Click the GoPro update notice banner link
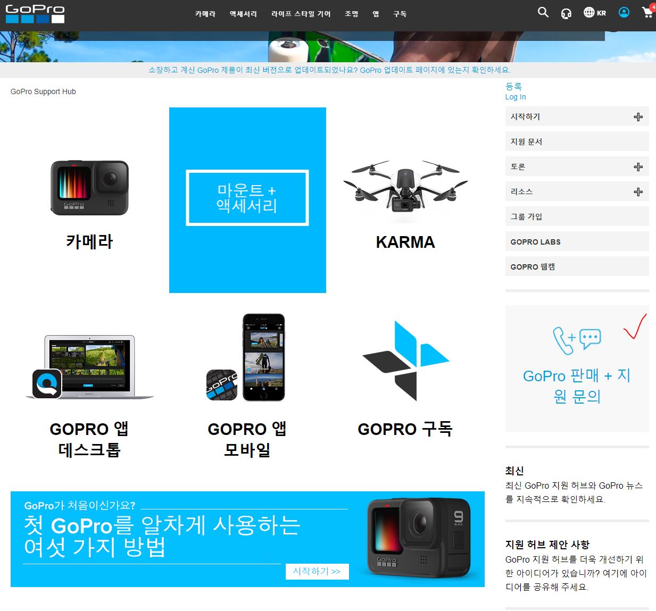Viewport: 656px width, 611px height. pyautogui.click(x=329, y=70)
